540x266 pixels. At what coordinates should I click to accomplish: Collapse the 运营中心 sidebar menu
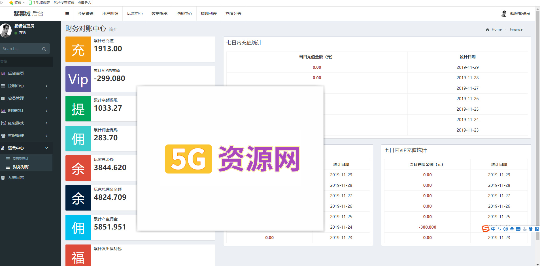click(x=26, y=148)
